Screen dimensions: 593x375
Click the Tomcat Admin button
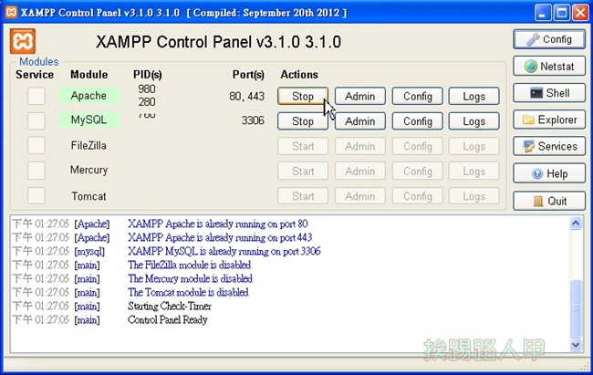pyautogui.click(x=360, y=196)
